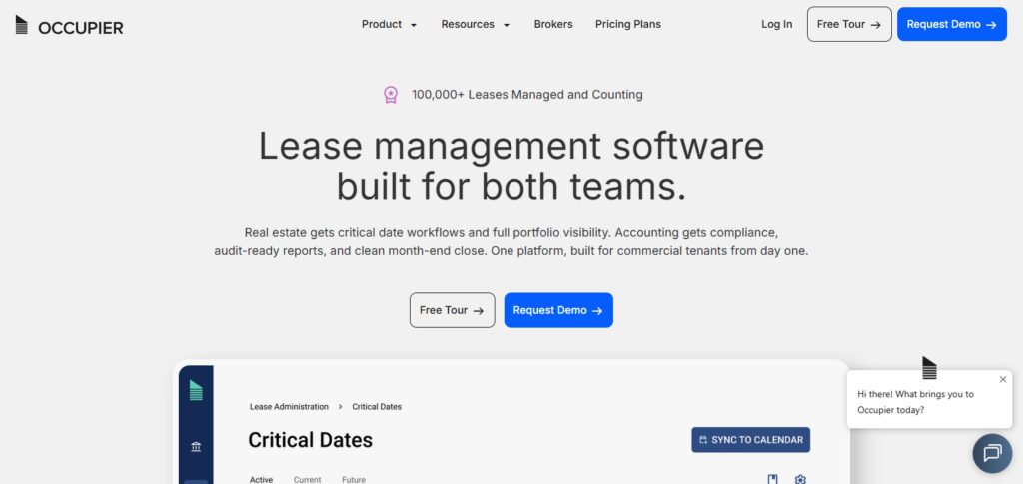Click the hero Request Demo button

point(558,310)
